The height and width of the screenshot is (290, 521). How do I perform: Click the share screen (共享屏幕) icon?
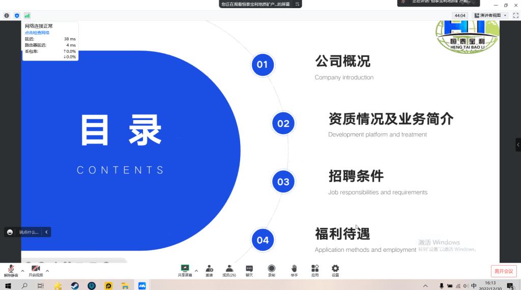(185, 269)
